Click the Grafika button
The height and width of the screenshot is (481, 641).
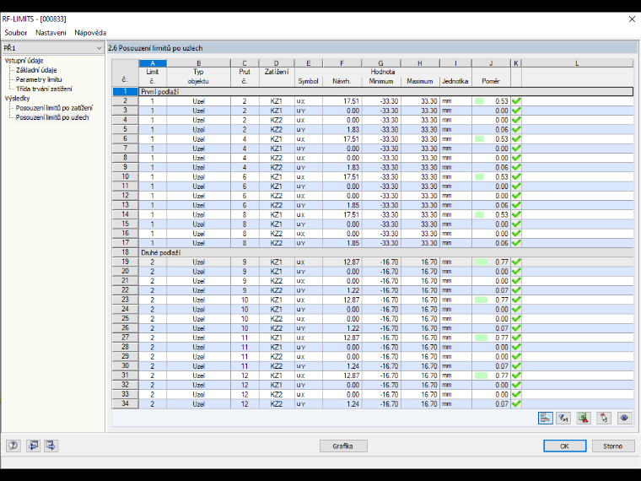tap(343, 446)
